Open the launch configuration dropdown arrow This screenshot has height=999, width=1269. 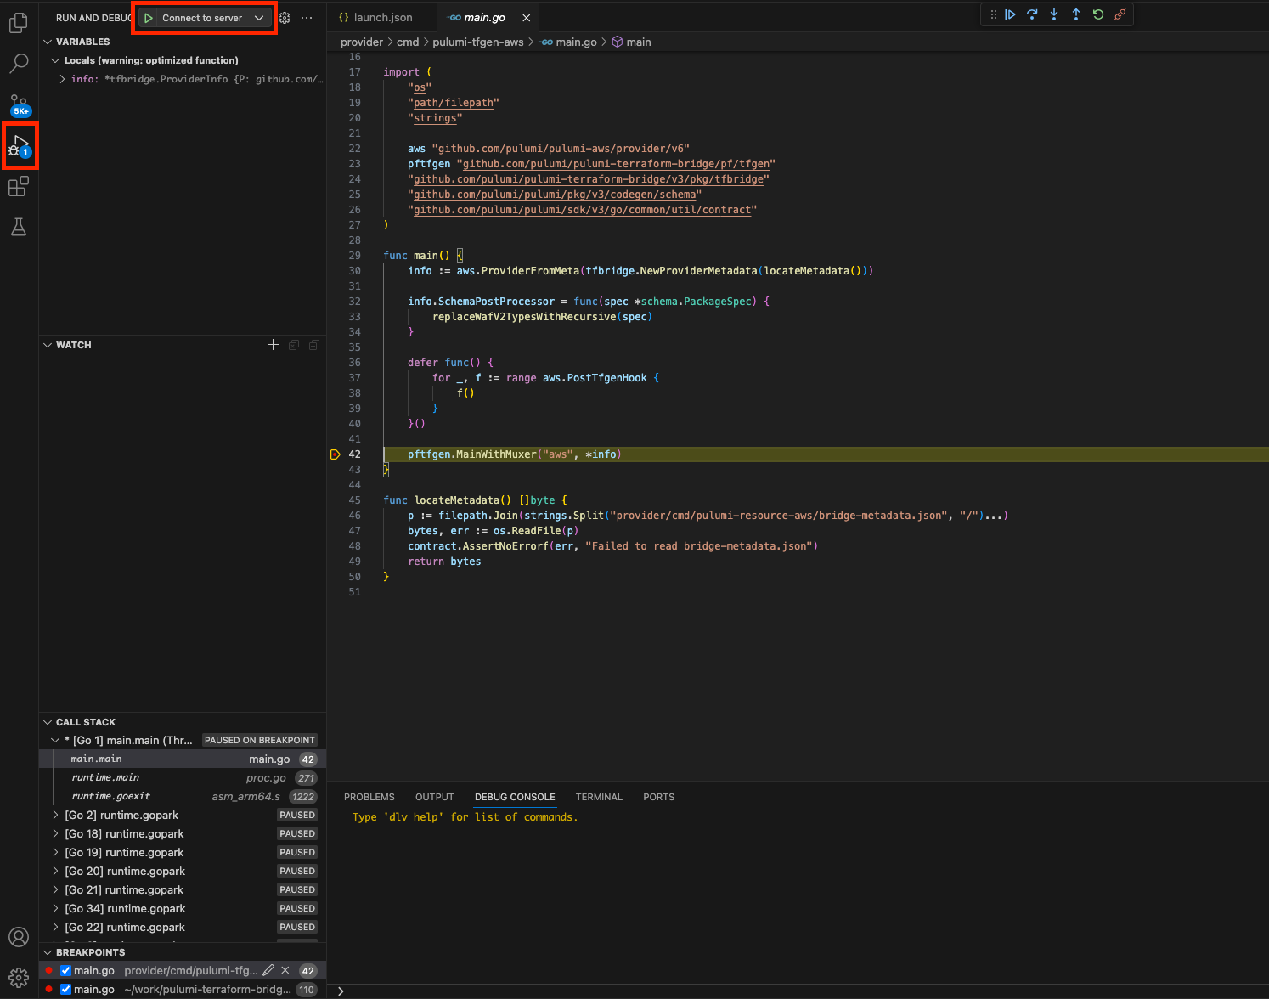coord(259,17)
